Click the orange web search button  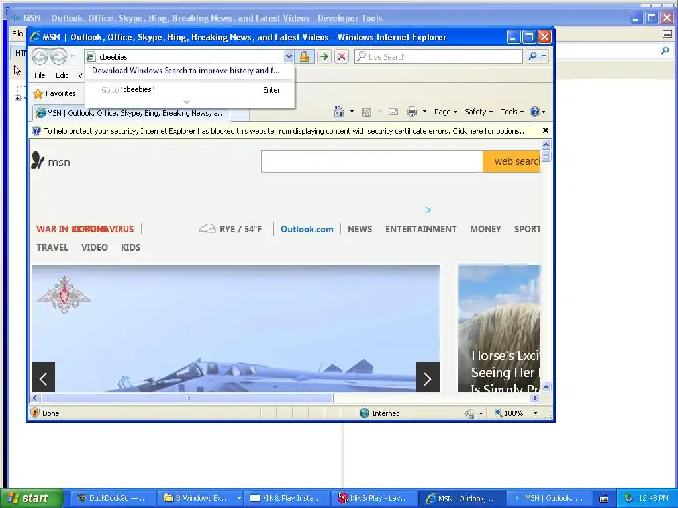[512, 161]
